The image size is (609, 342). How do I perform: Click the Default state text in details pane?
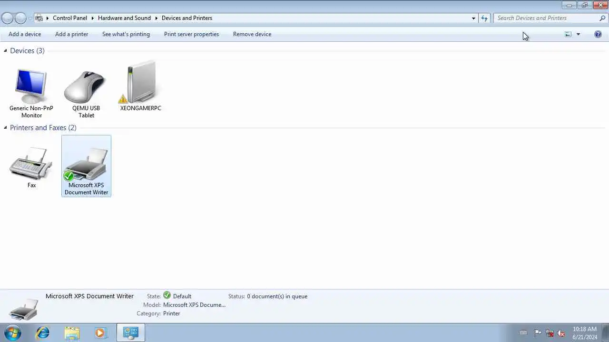[x=182, y=296]
